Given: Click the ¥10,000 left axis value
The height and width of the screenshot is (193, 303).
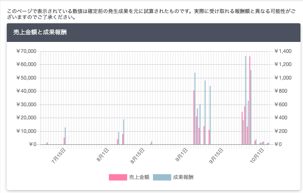Looking at the screenshot, I should pos(26,131).
